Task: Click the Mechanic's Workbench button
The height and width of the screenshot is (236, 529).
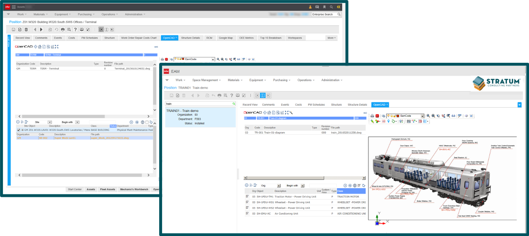Action: [x=134, y=189]
